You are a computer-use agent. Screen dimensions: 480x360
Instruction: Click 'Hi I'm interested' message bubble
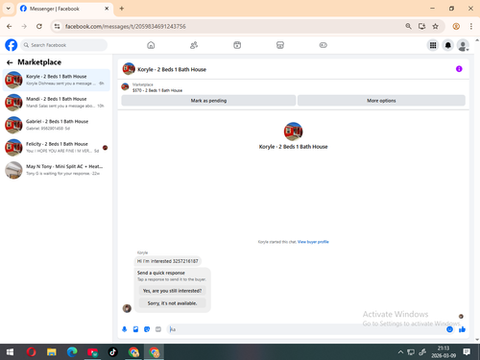pos(168,261)
